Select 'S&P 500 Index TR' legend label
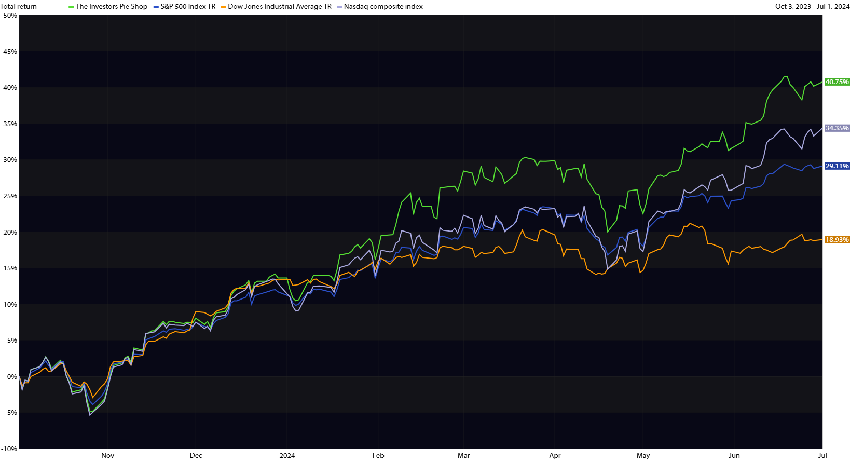 [x=188, y=7]
